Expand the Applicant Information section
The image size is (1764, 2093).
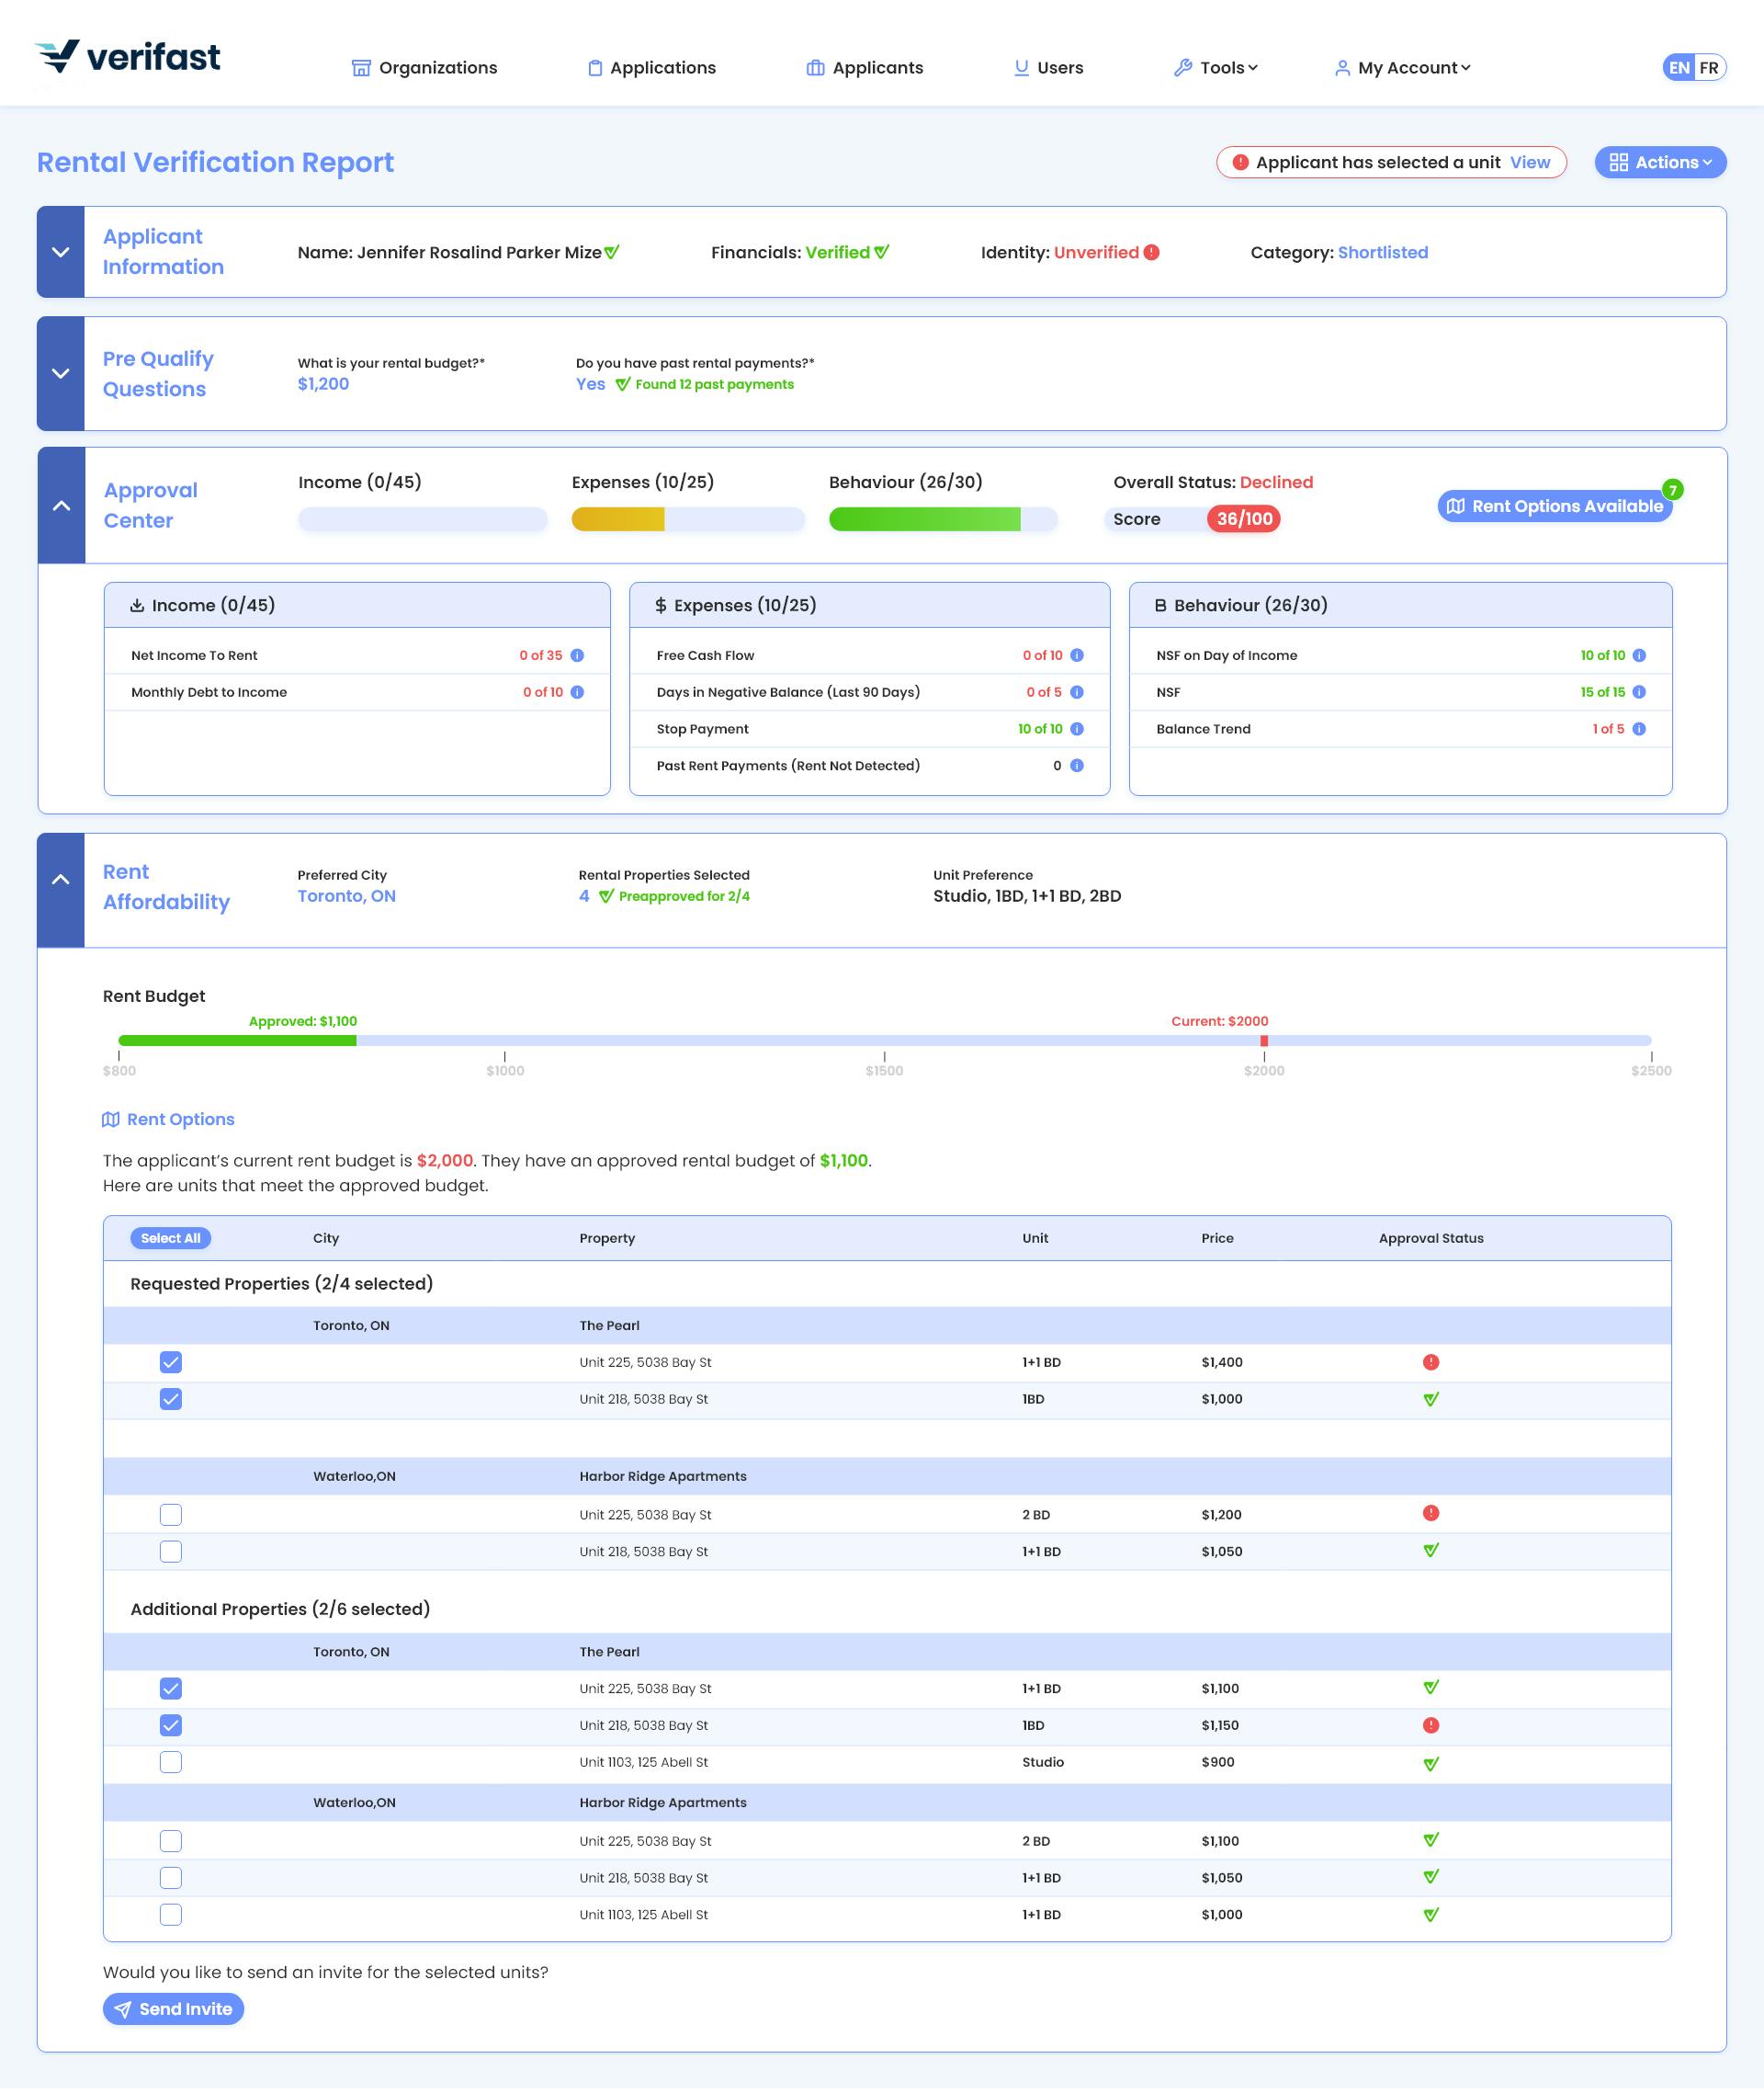pos(61,252)
